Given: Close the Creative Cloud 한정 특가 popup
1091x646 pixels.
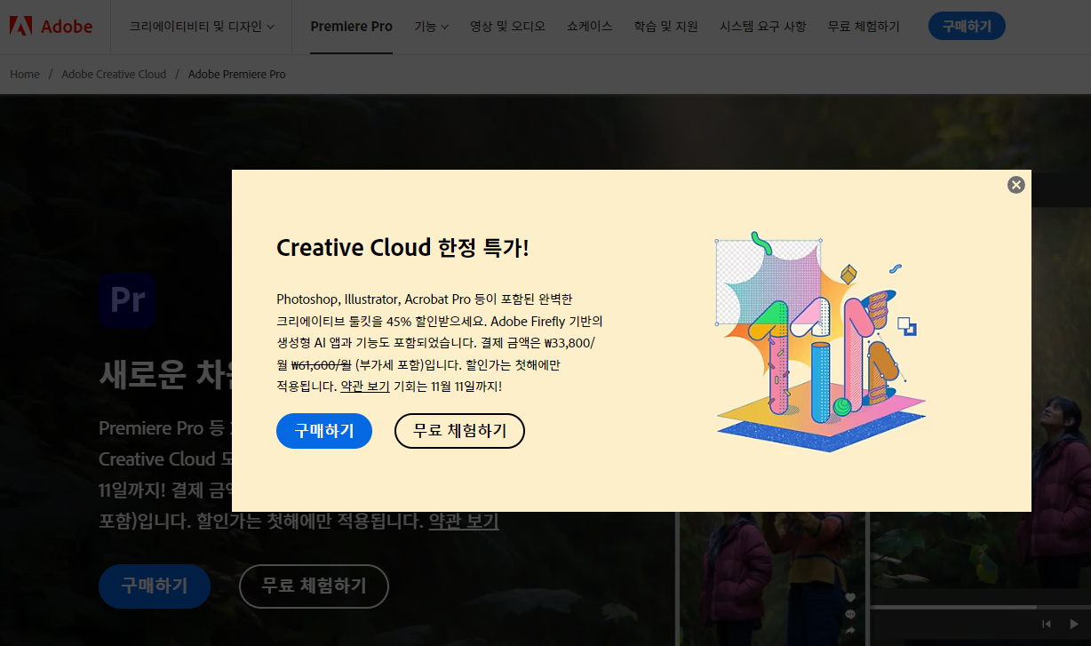Looking at the screenshot, I should point(1016,185).
